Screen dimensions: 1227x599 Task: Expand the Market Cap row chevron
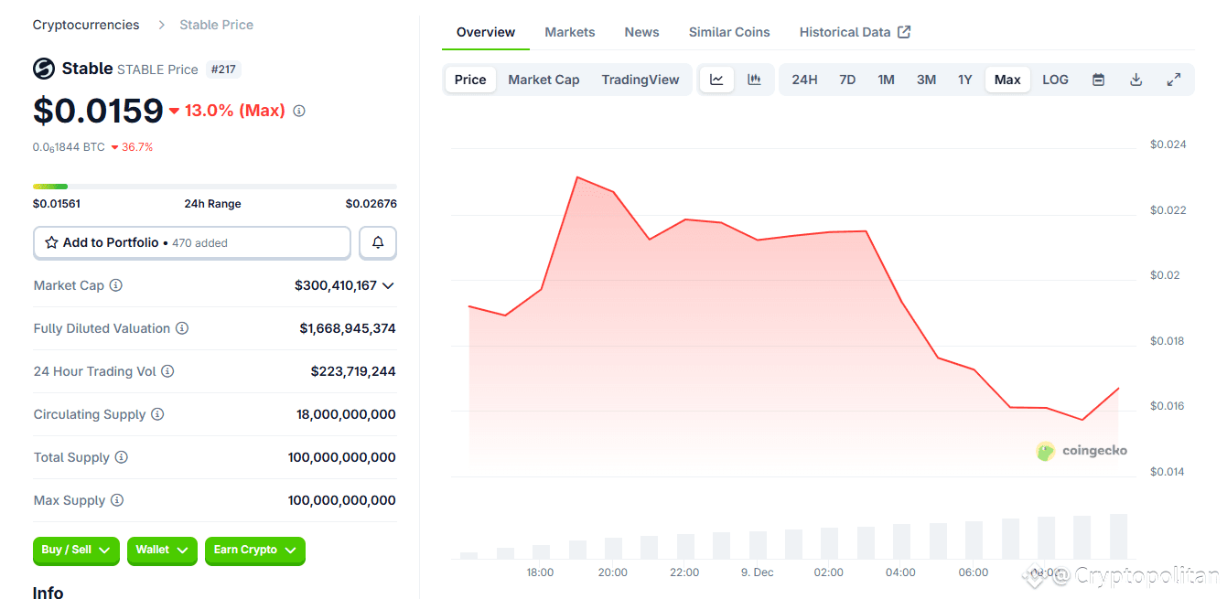387,285
